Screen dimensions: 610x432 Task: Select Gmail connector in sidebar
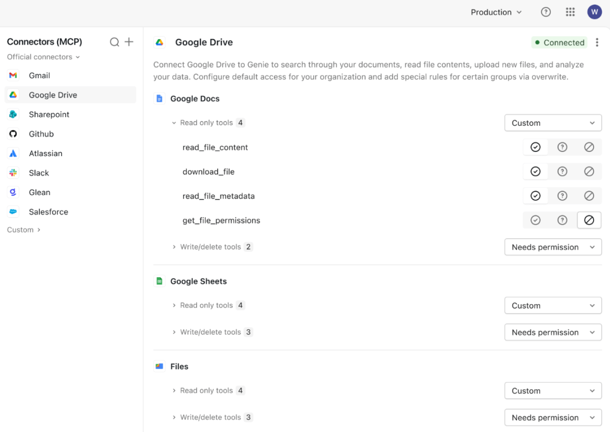pyautogui.click(x=70, y=75)
